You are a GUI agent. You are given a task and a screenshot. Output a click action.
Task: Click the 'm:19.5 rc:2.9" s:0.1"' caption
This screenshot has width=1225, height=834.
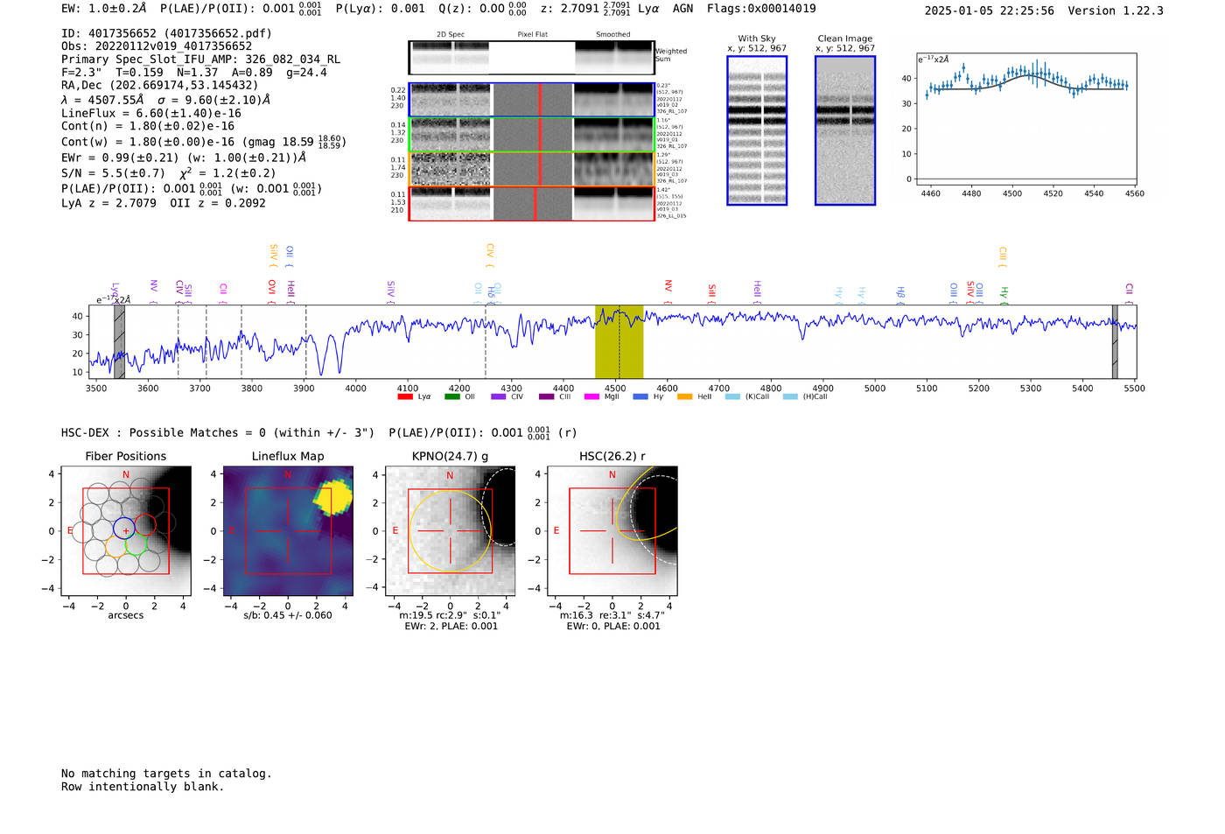click(450, 615)
